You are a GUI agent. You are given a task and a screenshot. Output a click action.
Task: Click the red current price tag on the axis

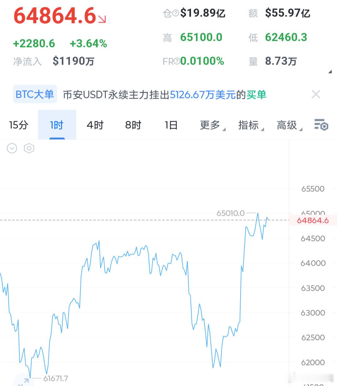pyautogui.click(x=313, y=220)
